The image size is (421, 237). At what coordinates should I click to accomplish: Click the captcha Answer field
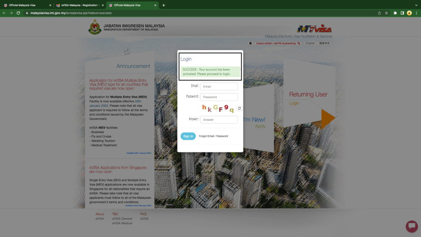(x=219, y=120)
